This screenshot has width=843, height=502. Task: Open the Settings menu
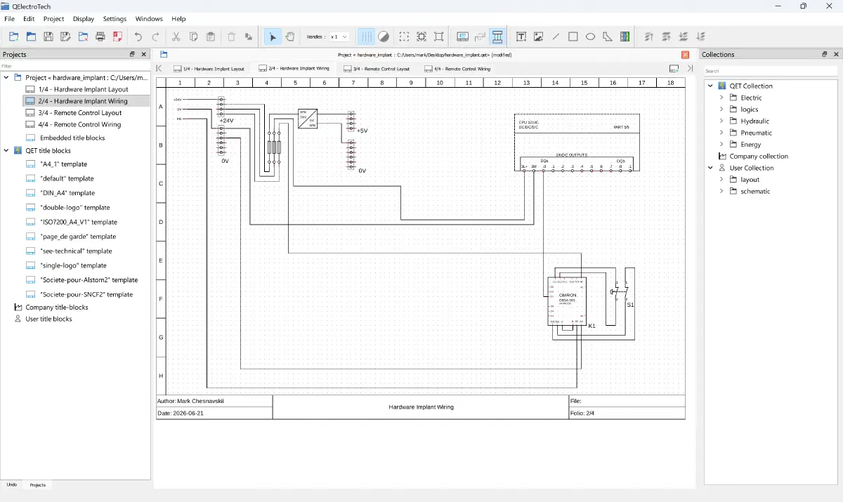(115, 19)
